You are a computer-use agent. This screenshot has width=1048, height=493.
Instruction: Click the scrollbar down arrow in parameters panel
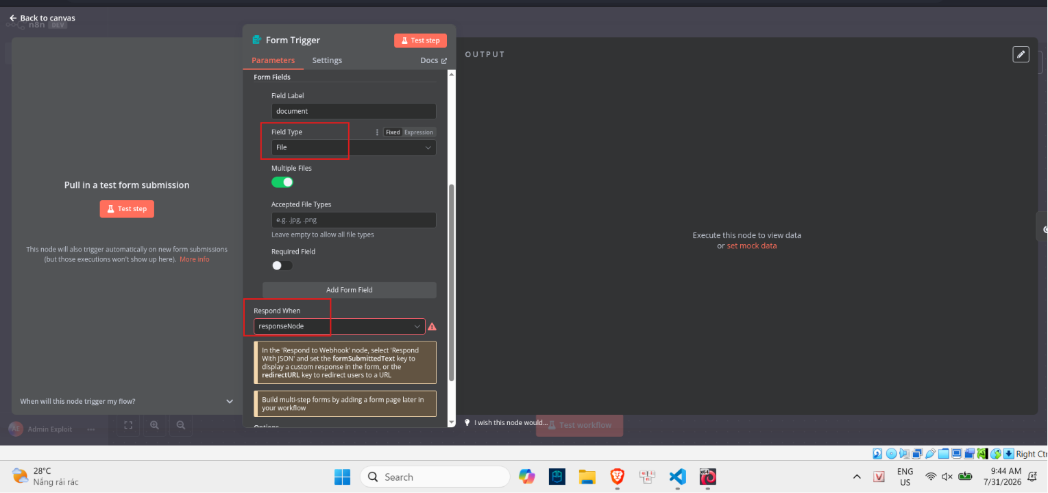[x=451, y=422]
